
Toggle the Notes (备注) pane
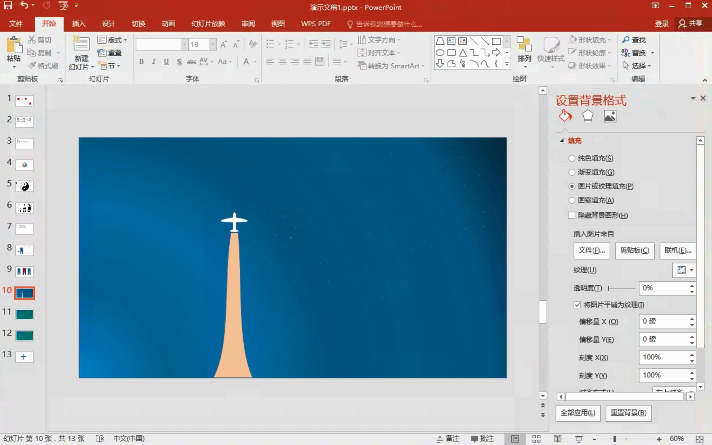pyautogui.click(x=448, y=439)
